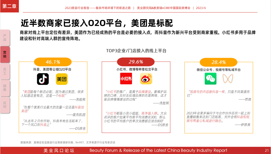271x154 pixels.
Task: Click the attribution ——芭曲
Action: (245, 99)
